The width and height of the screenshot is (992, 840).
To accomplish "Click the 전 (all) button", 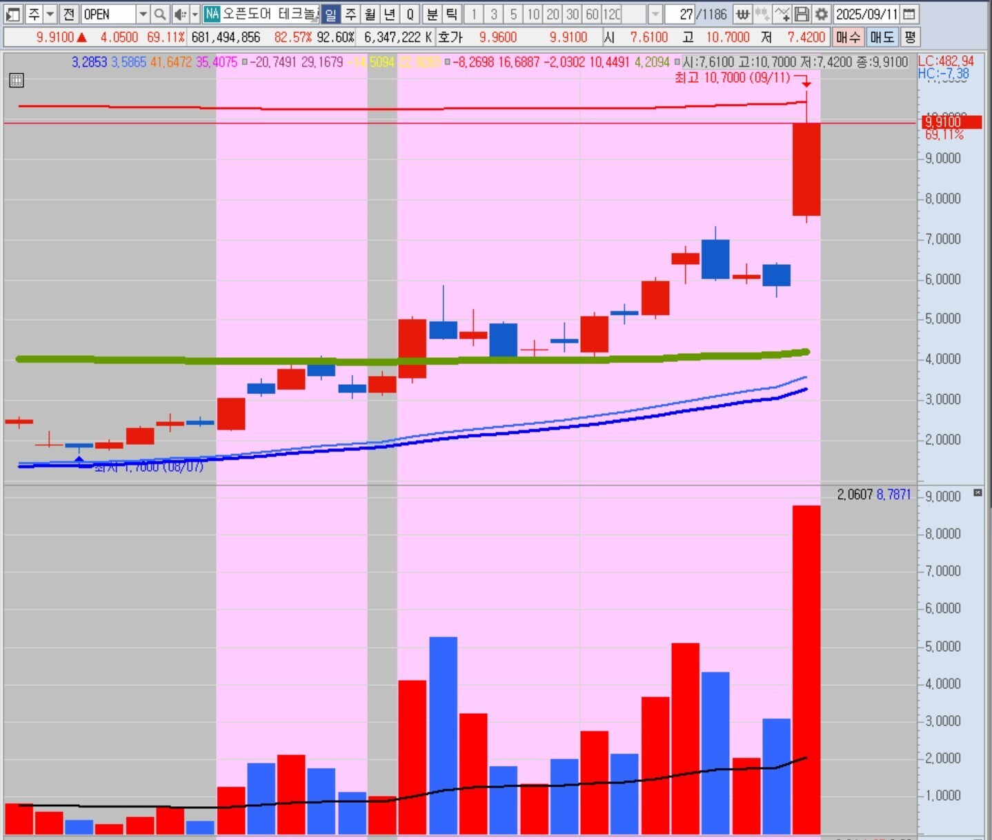I will coord(68,14).
